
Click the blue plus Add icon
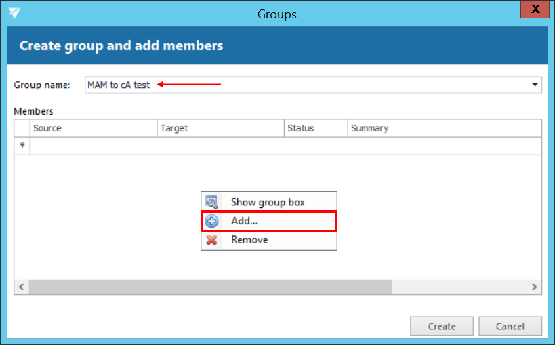211,221
